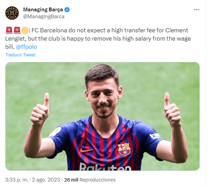
Task: Open the tweet timestamp 3:33 p. m.
Action: [17, 180]
